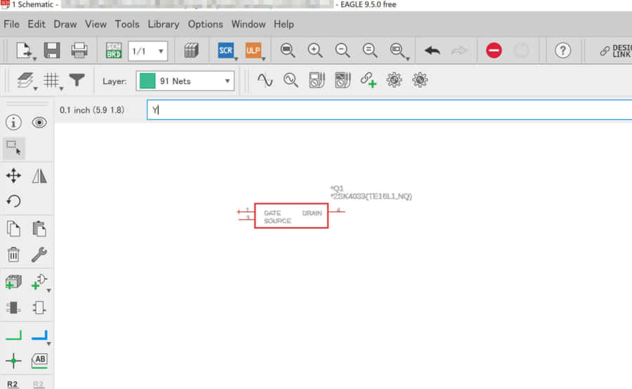Click the Undo arrow
The image size is (632, 389).
433,50
